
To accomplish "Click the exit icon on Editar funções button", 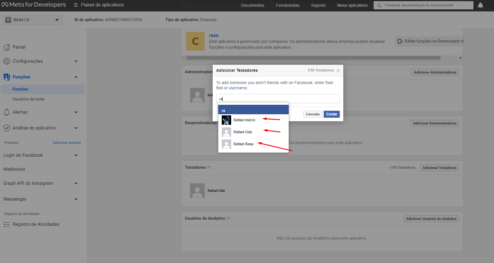I will coord(400,41).
